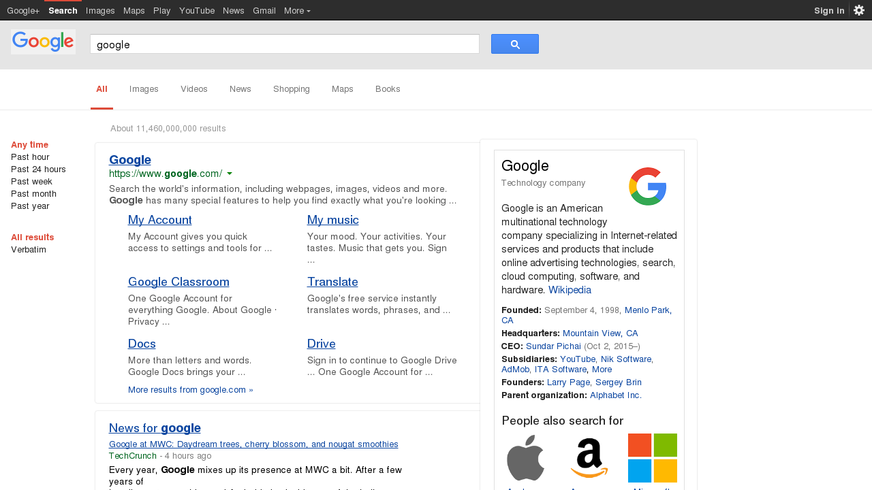Screen dimensions: 872x490
Task: Click the blue search magnifier button
Action: point(515,44)
